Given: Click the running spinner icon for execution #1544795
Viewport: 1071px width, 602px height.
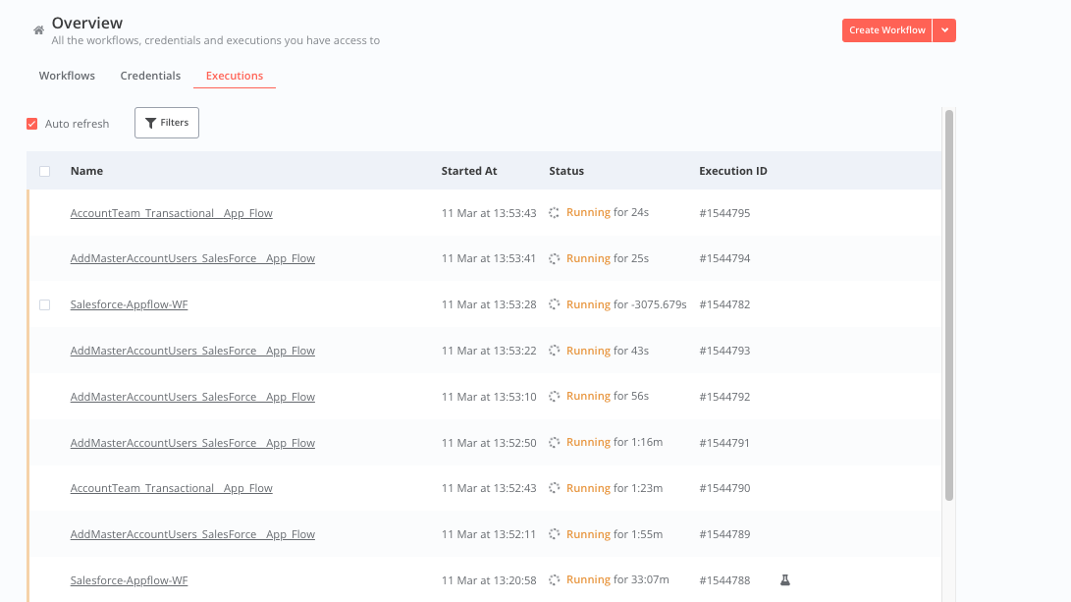Looking at the screenshot, I should pos(554,213).
